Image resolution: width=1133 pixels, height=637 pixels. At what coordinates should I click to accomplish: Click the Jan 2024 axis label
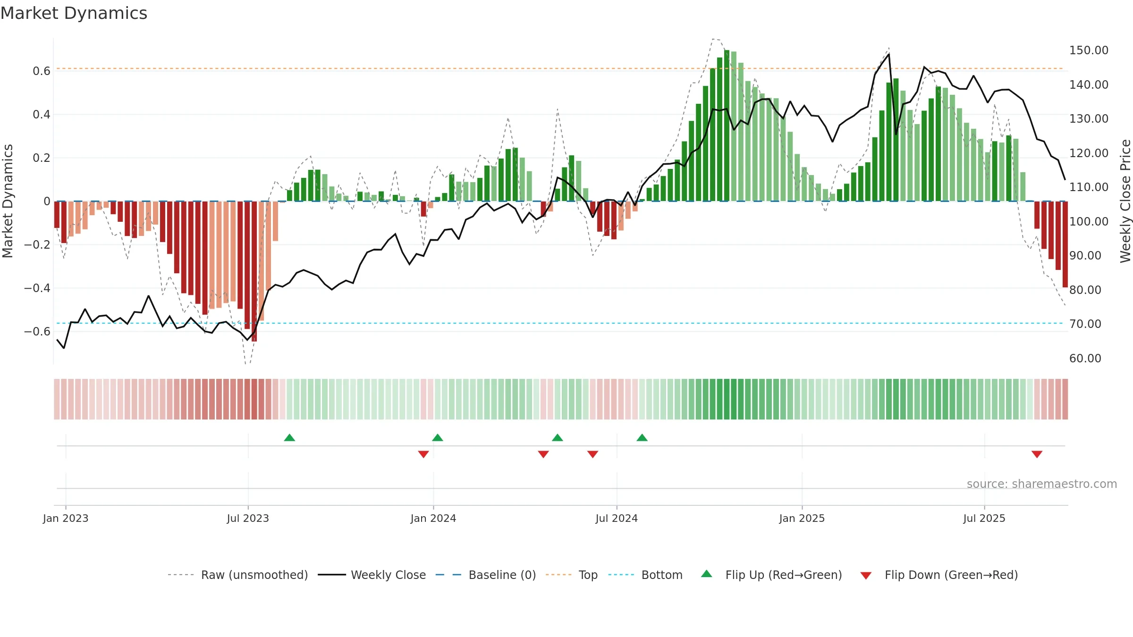[433, 518]
